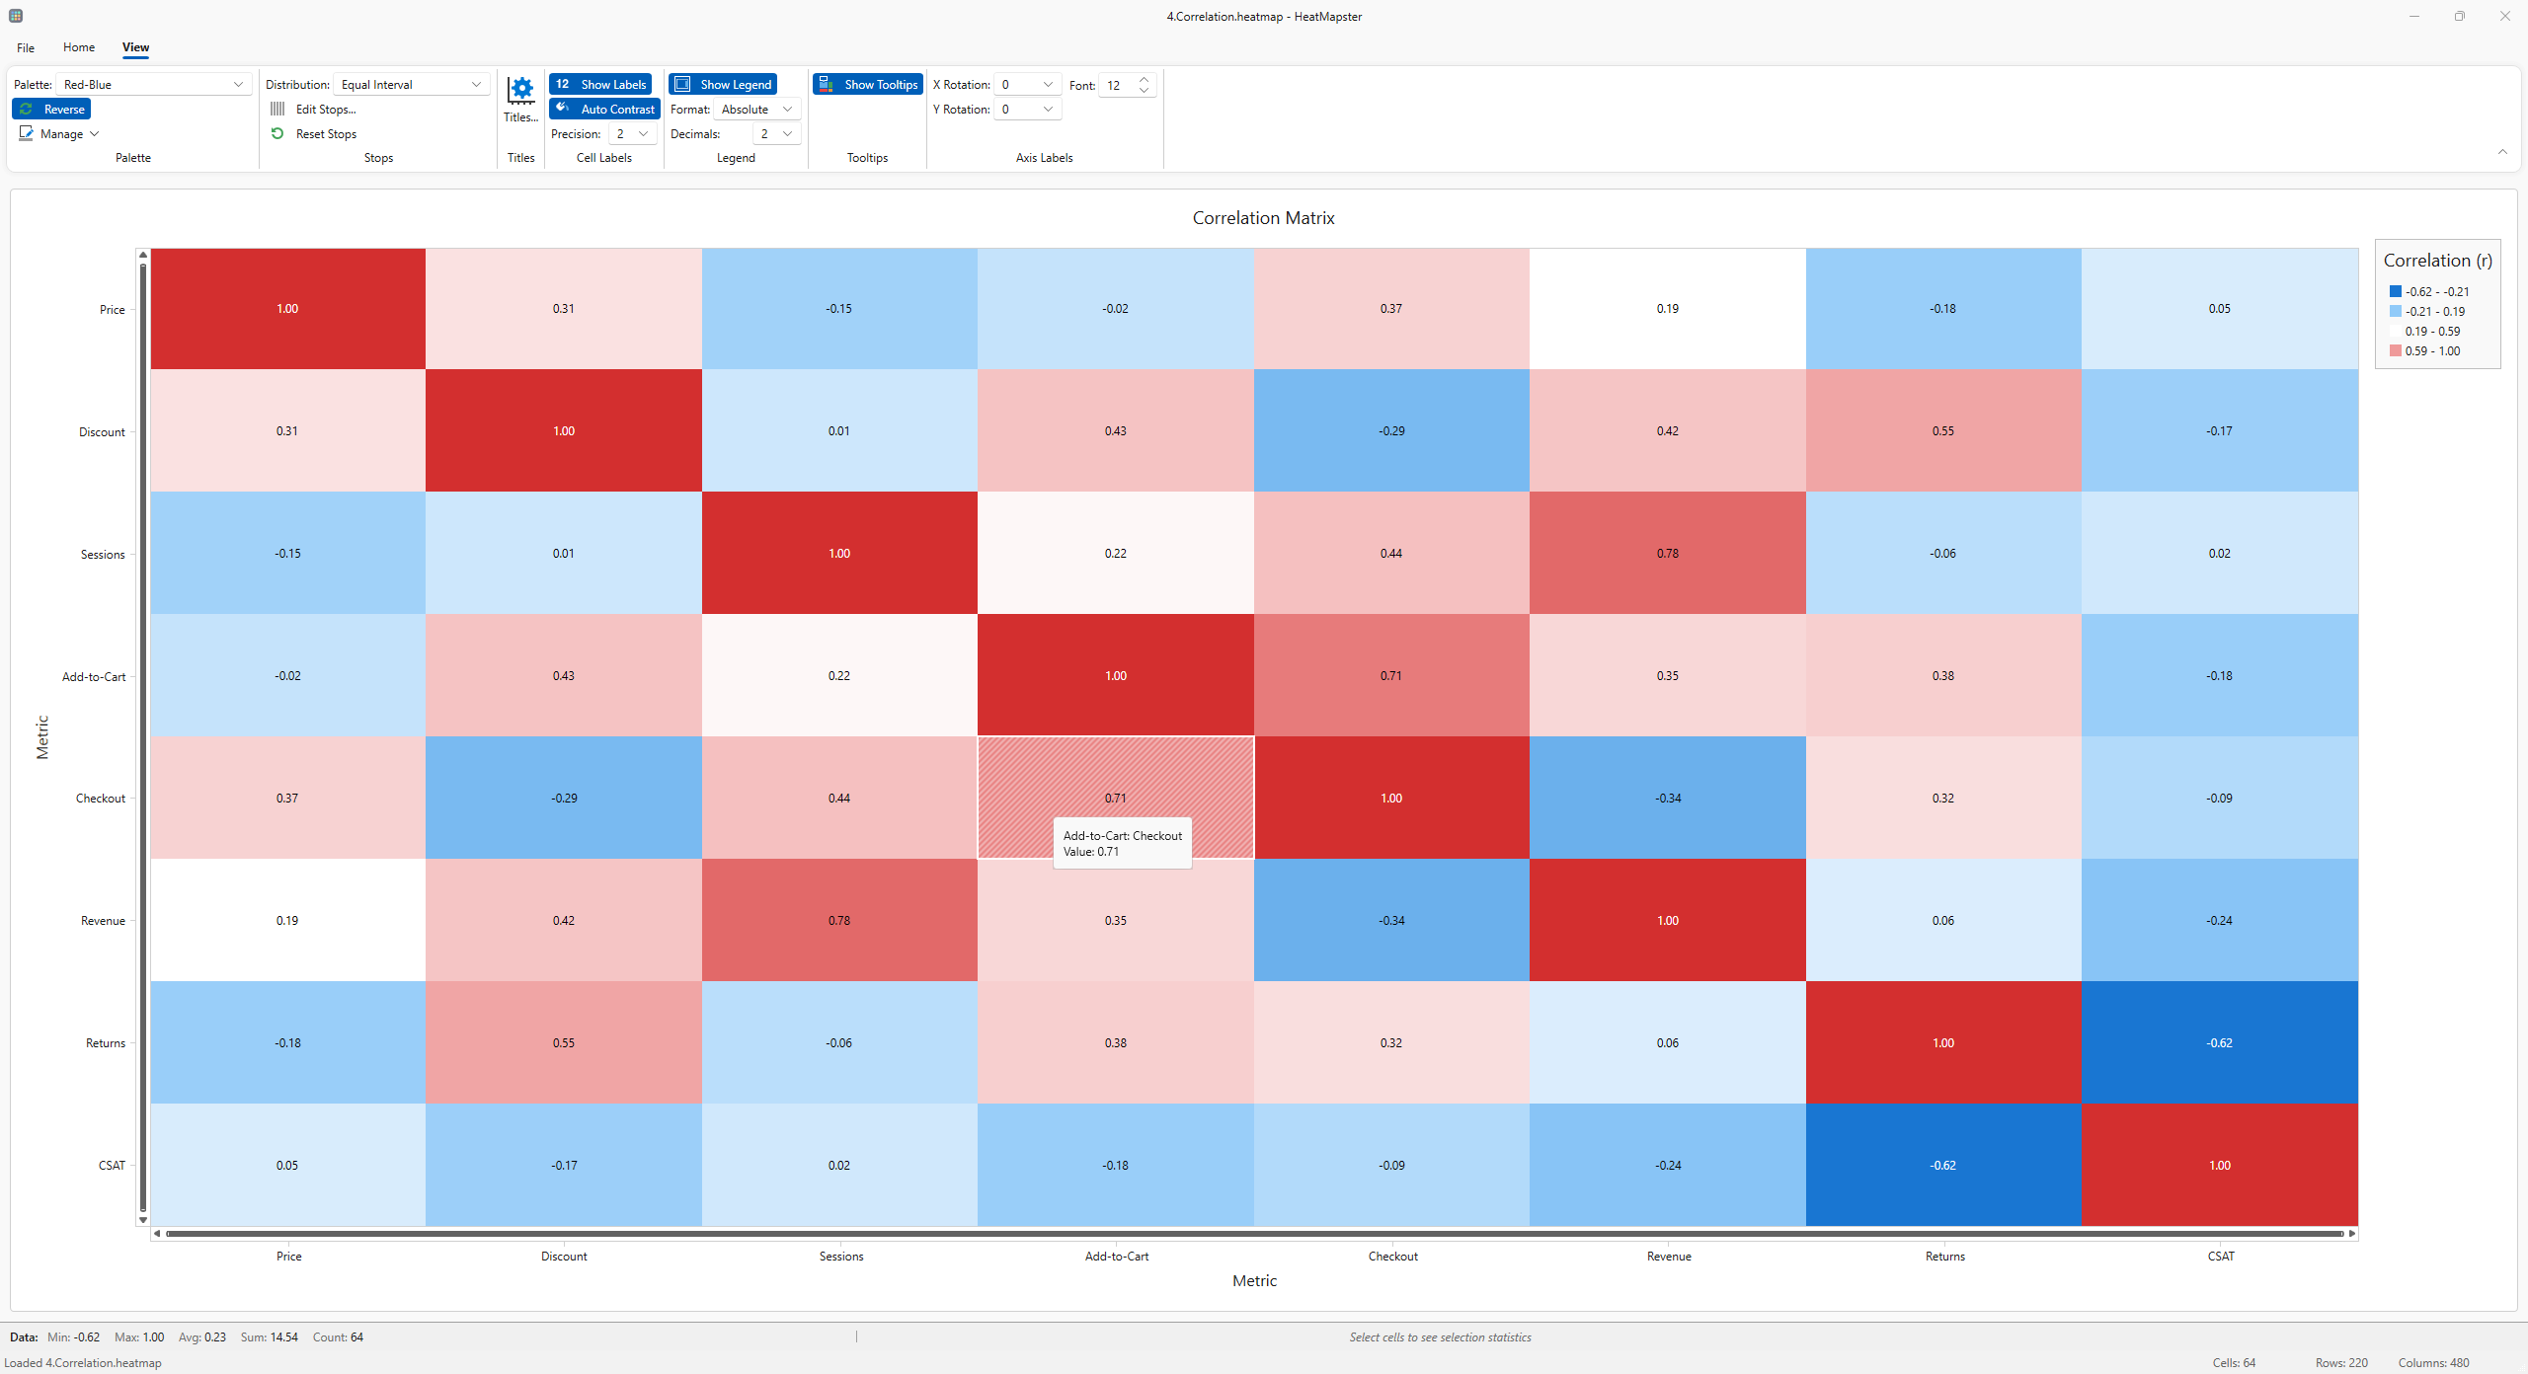Click the Show Tooltips chart icon
Image resolution: width=2528 pixels, height=1374 pixels.
(x=827, y=85)
